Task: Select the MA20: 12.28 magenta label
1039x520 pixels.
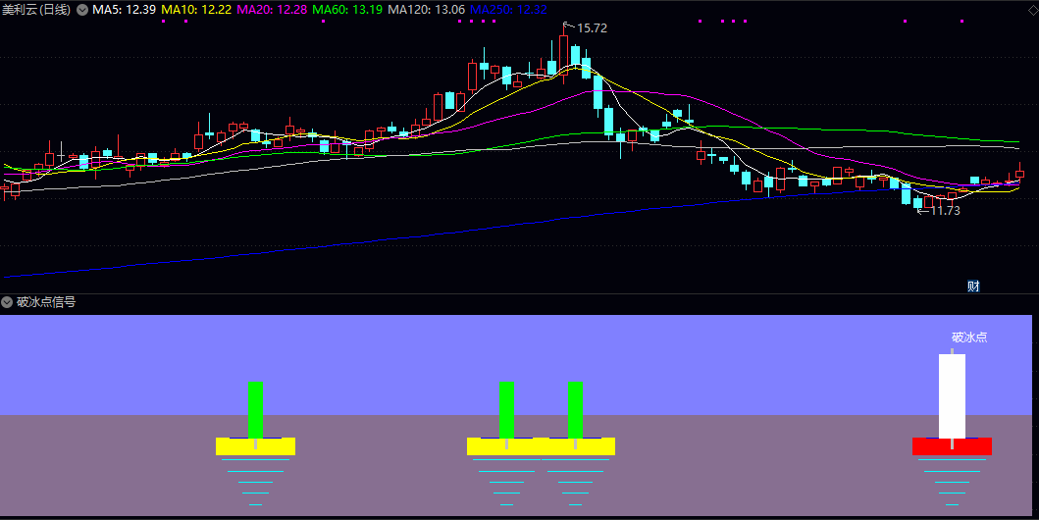Action: pos(272,10)
